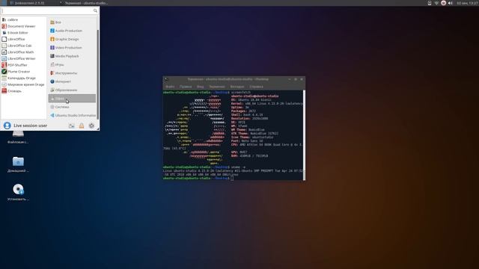This screenshot has height=269, width=479.
Task: Open the Справка menu in Terminal
Action: 256,87
